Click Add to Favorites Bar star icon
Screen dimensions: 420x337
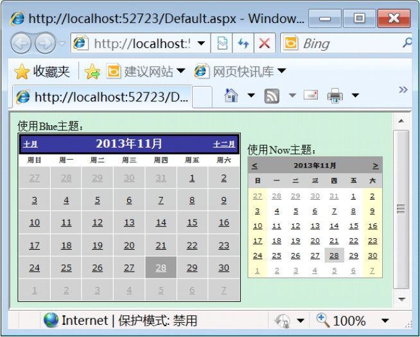point(92,71)
